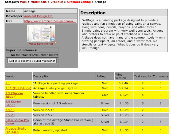Navigate to the Graphics breadcrumb link
Screen dimensions: 171x136
[x=57, y=2]
